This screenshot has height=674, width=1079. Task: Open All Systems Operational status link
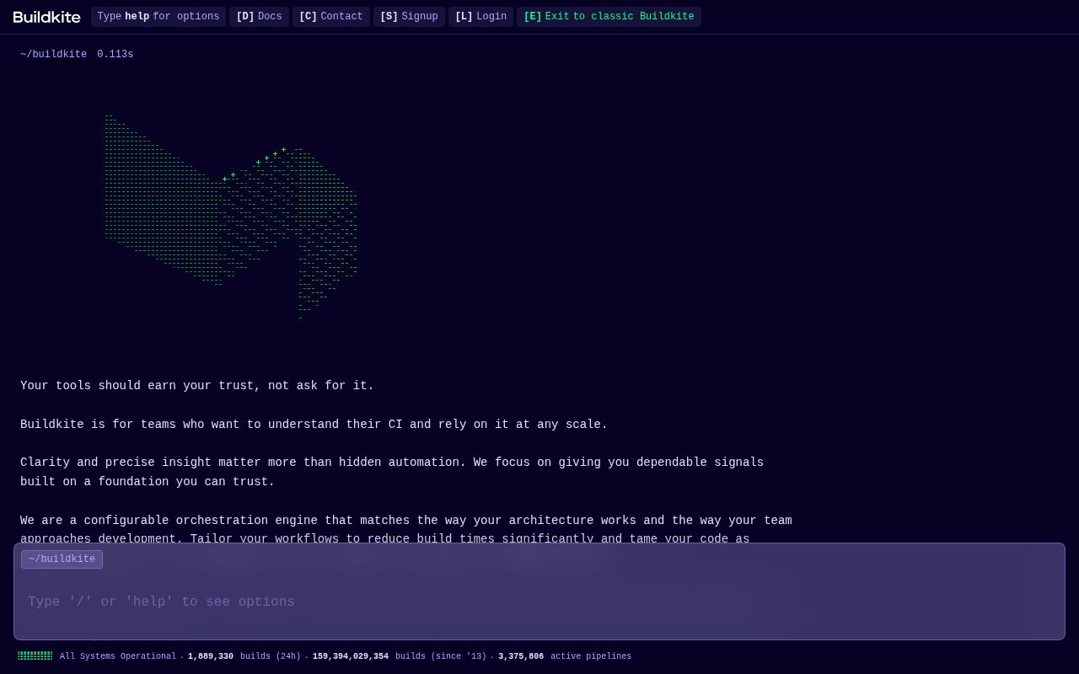pyautogui.click(x=118, y=655)
